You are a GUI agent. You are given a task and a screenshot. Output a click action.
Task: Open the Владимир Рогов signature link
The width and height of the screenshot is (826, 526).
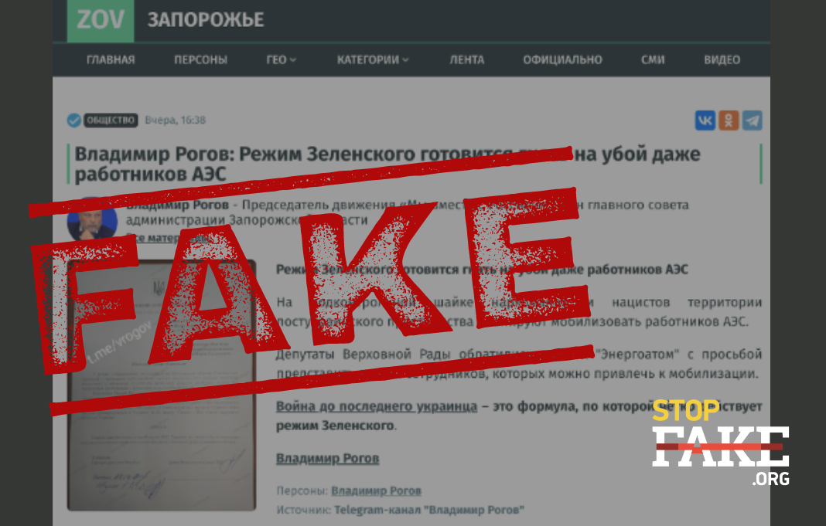(328, 459)
